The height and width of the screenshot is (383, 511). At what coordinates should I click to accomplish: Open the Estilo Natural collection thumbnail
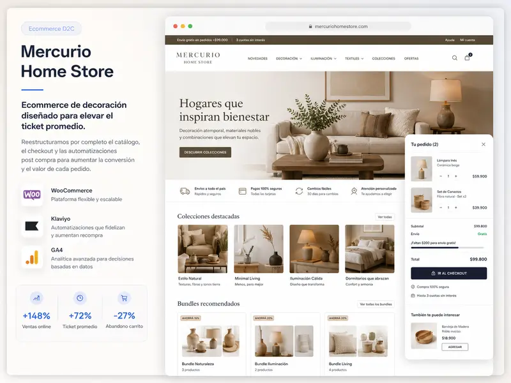(x=202, y=249)
